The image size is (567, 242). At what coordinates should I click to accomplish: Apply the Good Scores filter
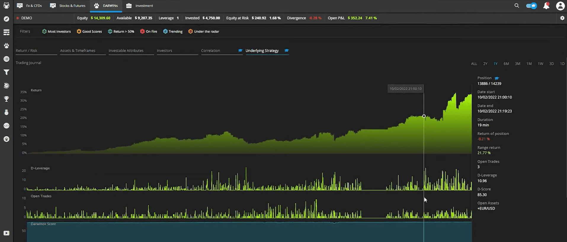click(89, 31)
